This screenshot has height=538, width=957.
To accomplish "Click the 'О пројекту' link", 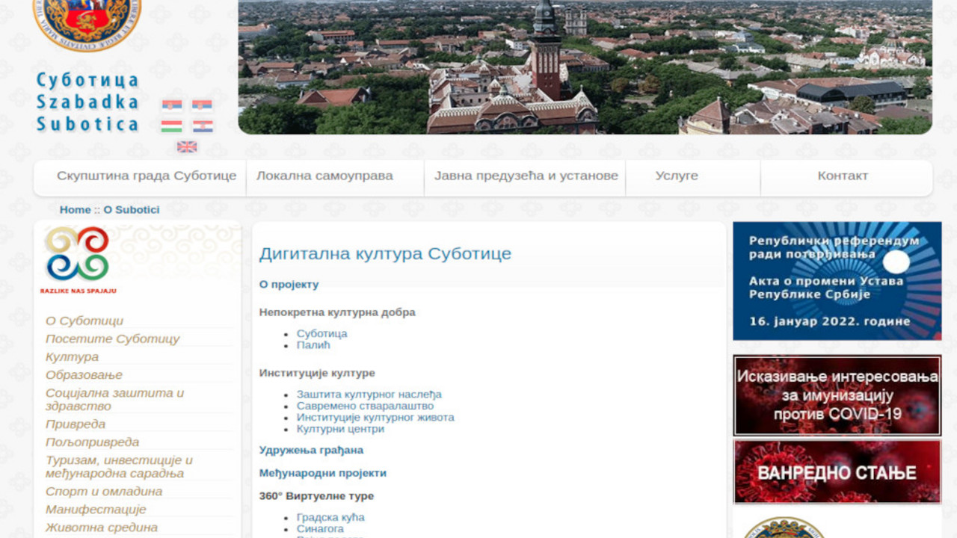I will (x=289, y=284).
